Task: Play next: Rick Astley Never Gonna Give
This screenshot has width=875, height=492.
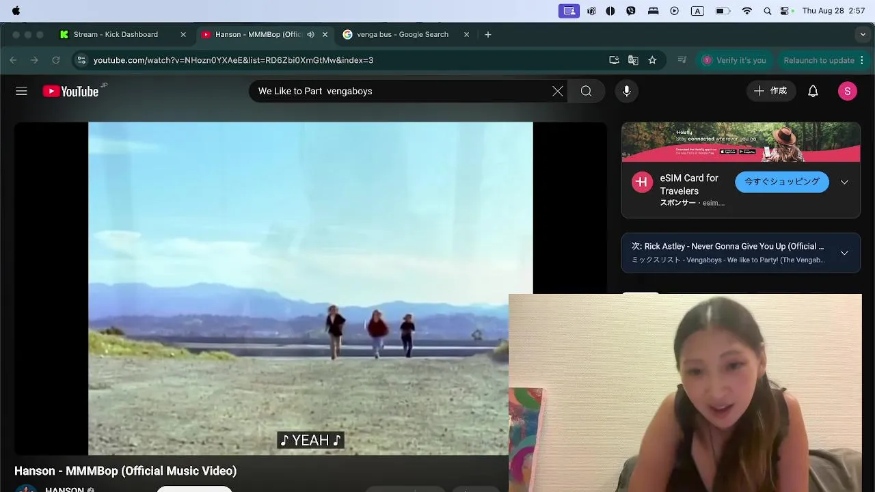Action: 727,246
